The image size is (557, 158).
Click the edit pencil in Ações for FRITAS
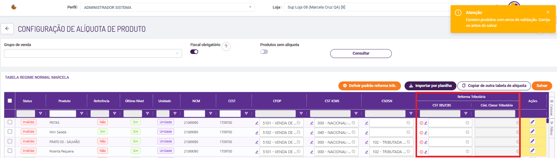point(532,122)
